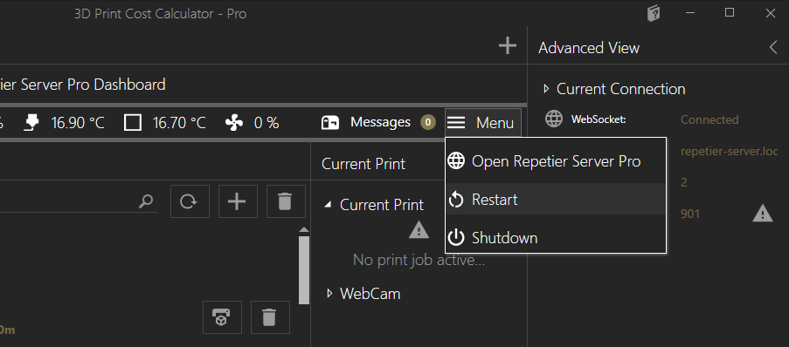Image resolution: width=789 pixels, height=347 pixels.
Task: Choose Shutdown from the menu
Action: coord(556,237)
